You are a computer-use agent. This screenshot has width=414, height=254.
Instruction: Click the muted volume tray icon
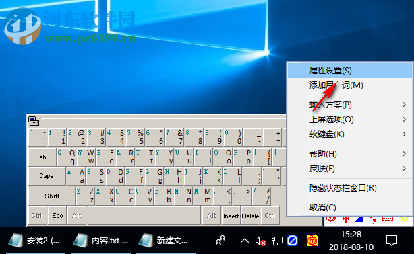[260, 241]
